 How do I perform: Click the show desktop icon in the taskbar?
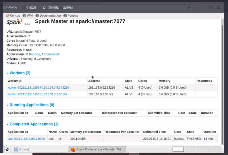[x=7, y=149]
